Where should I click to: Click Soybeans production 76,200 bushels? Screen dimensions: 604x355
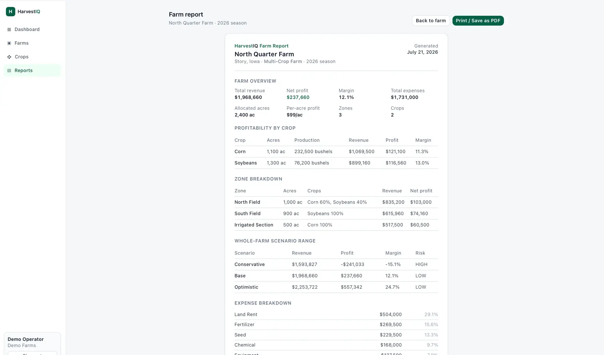312,163
